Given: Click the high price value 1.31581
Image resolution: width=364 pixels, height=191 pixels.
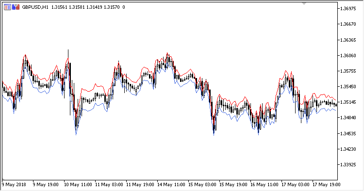Looking at the screenshot, I should pos(77,7).
